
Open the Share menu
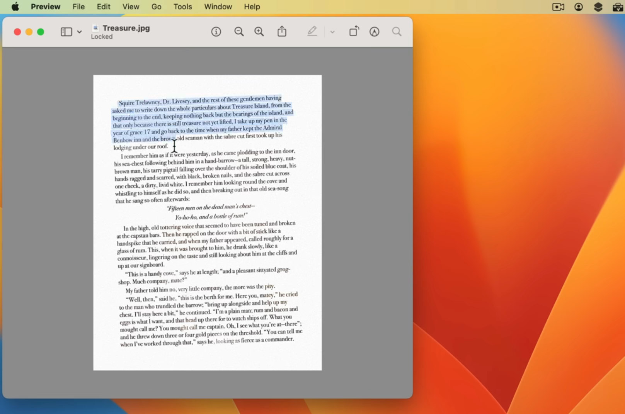282,31
